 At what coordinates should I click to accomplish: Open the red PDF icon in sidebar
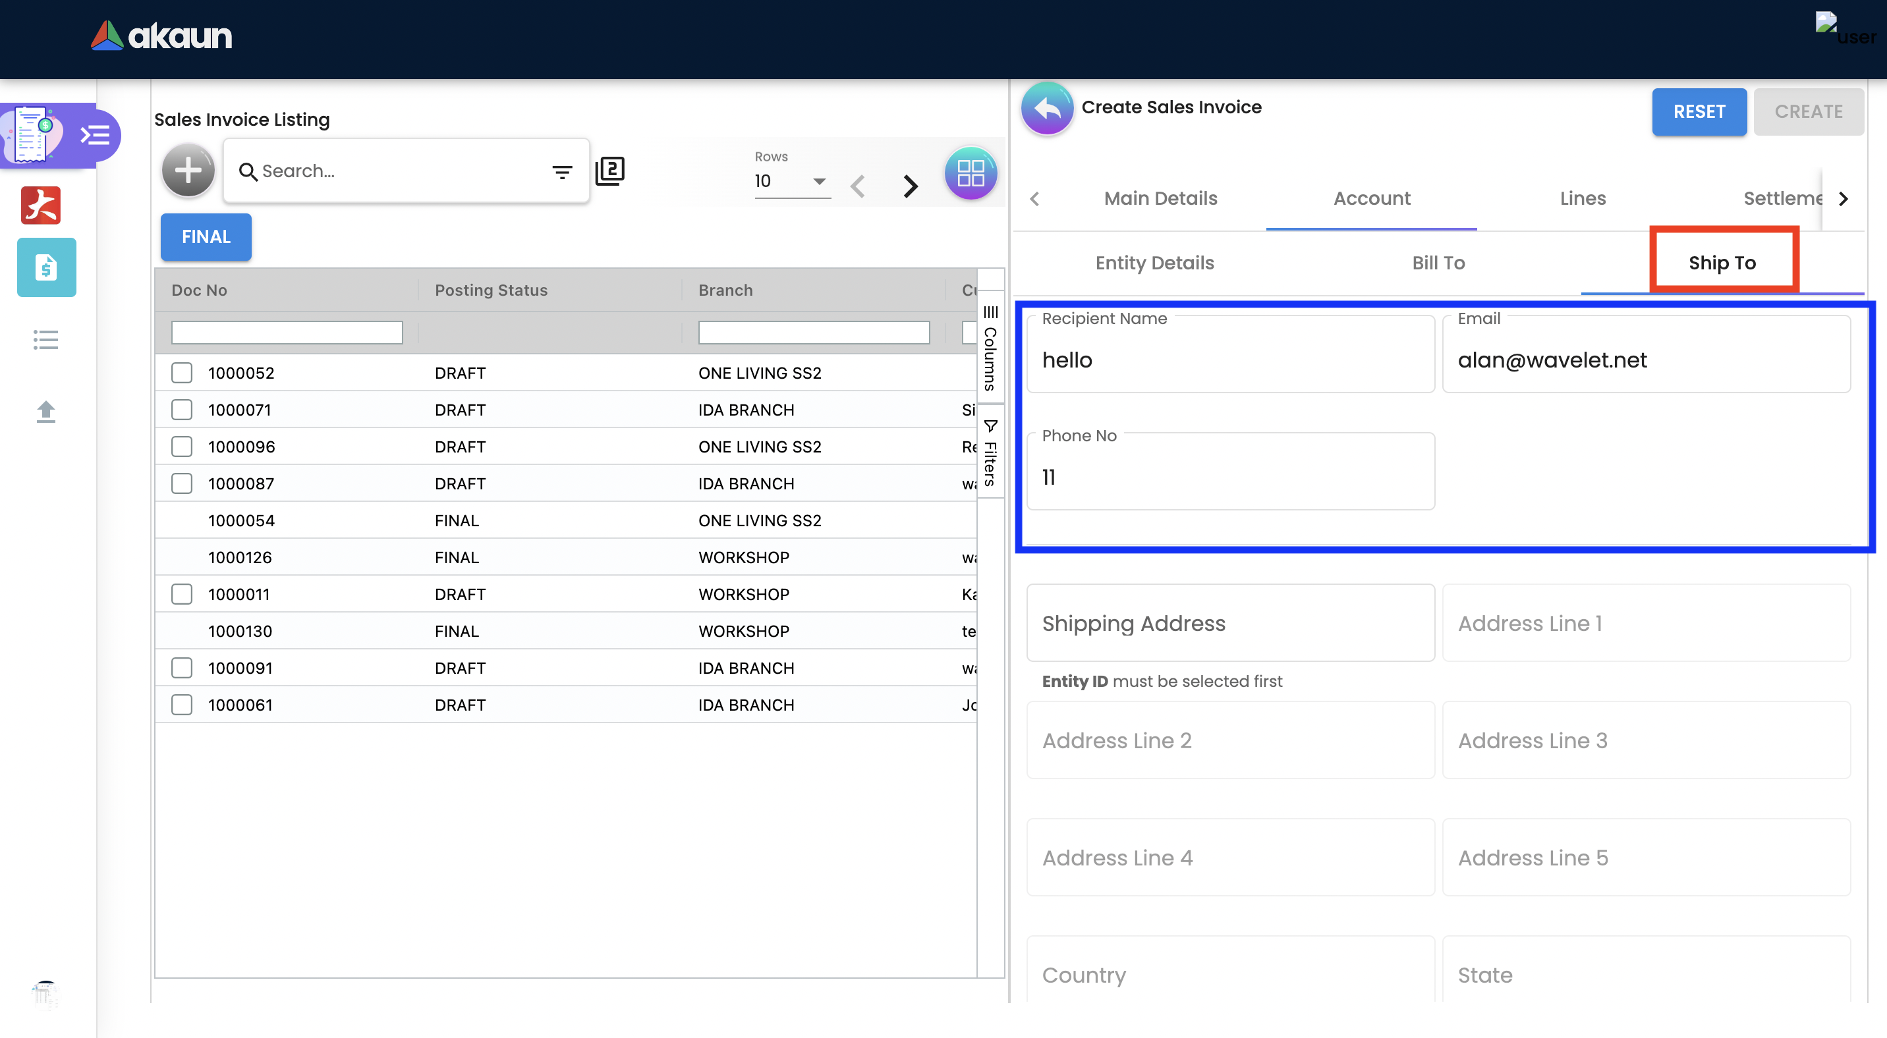(41, 205)
